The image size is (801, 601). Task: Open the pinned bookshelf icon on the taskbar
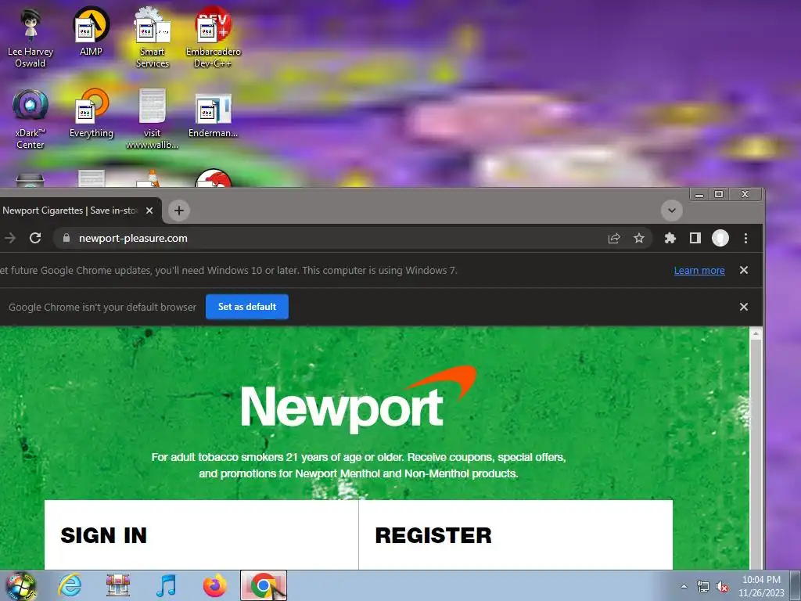click(x=118, y=585)
